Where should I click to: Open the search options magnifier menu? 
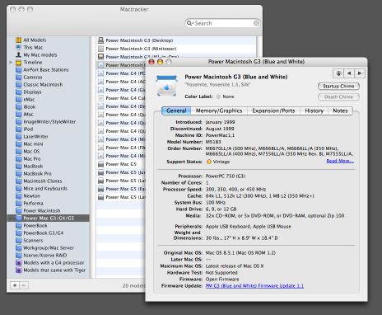(x=190, y=23)
